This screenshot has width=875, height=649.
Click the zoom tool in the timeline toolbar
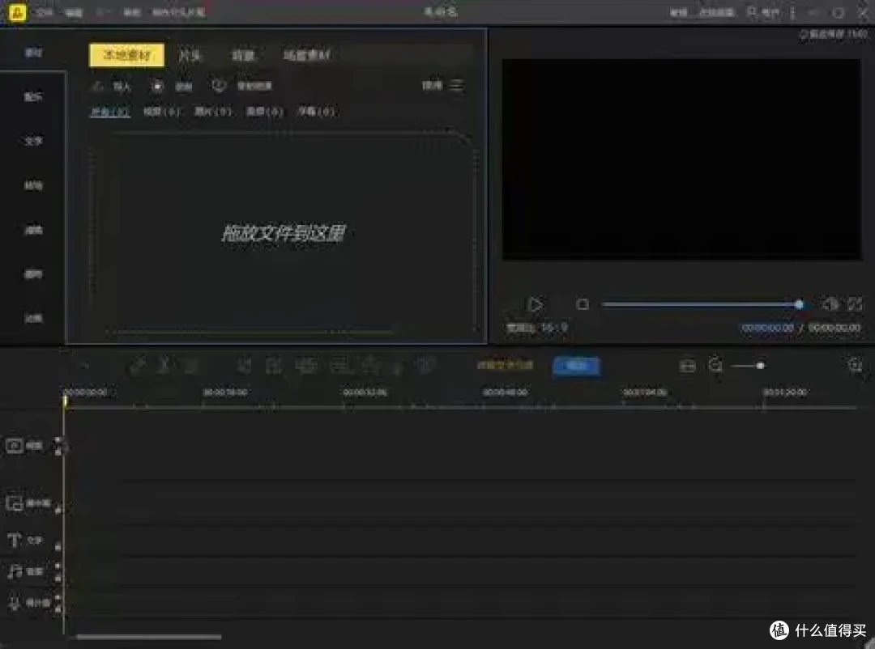(274, 366)
